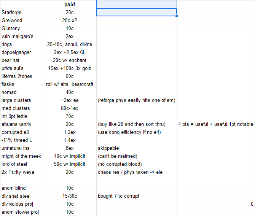Viewport: 255px width, 216px height.
Task: Select the 'vuln maligaro's' cell
Action: tap(21, 36)
